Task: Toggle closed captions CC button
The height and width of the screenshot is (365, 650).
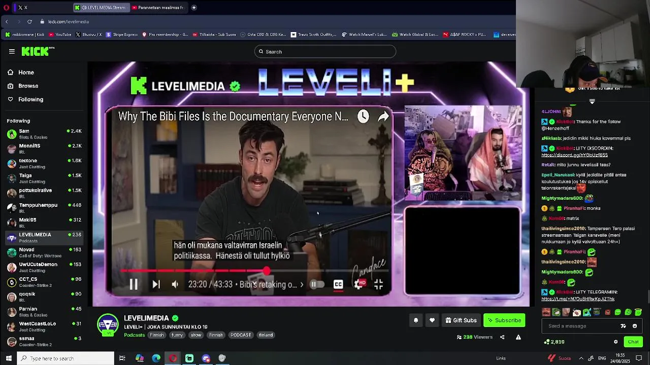Action: tap(338, 284)
